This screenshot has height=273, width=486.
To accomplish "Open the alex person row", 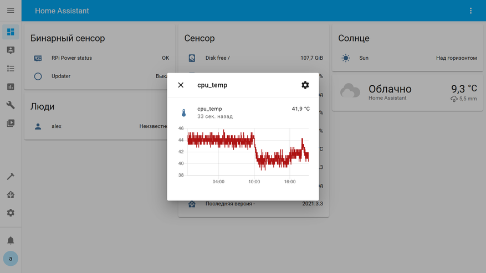I will pyautogui.click(x=100, y=126).
